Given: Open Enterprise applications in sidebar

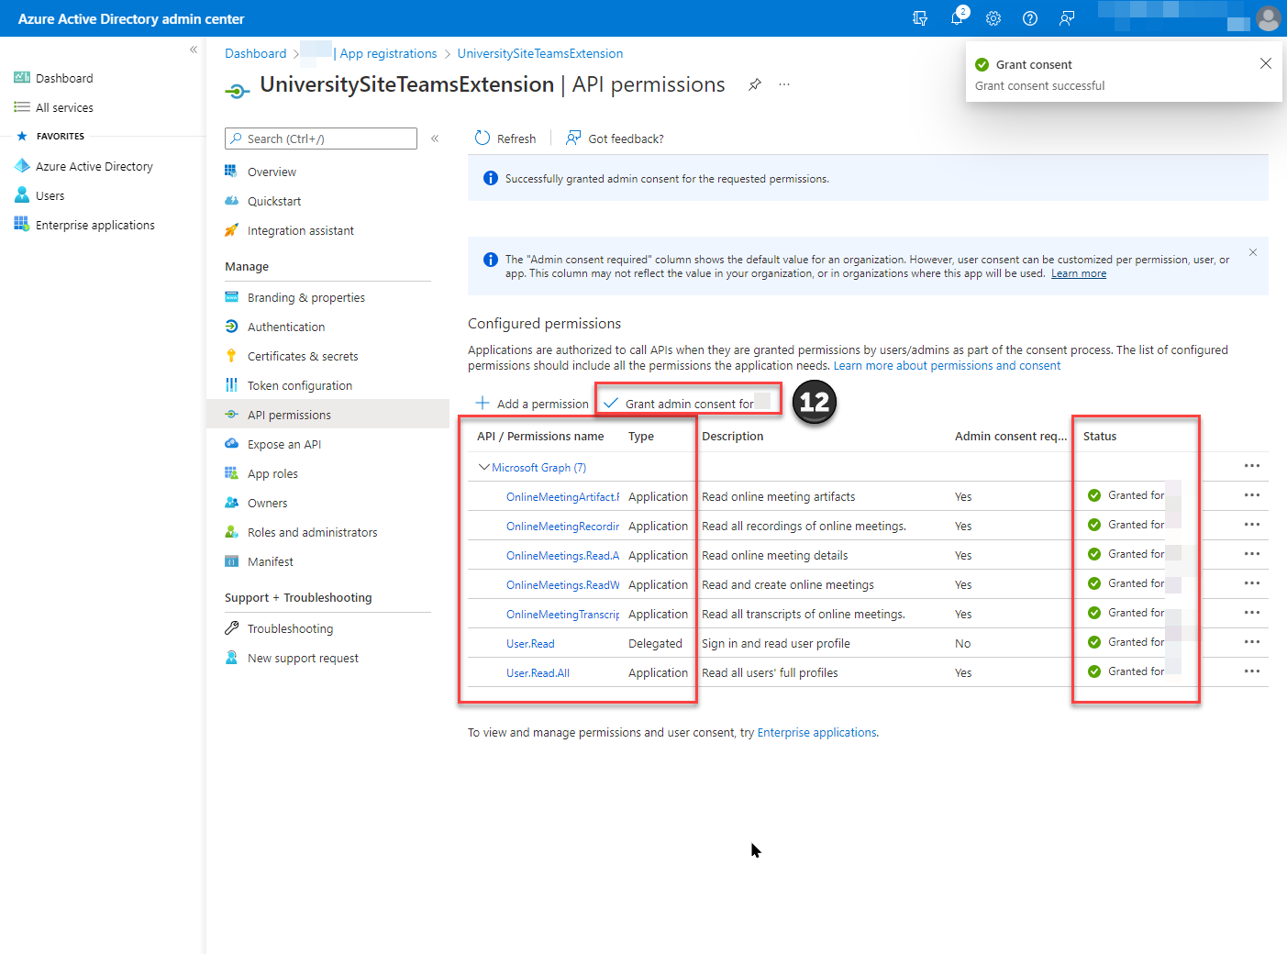Looking at the screenshot, I should [x=84, y=225].
